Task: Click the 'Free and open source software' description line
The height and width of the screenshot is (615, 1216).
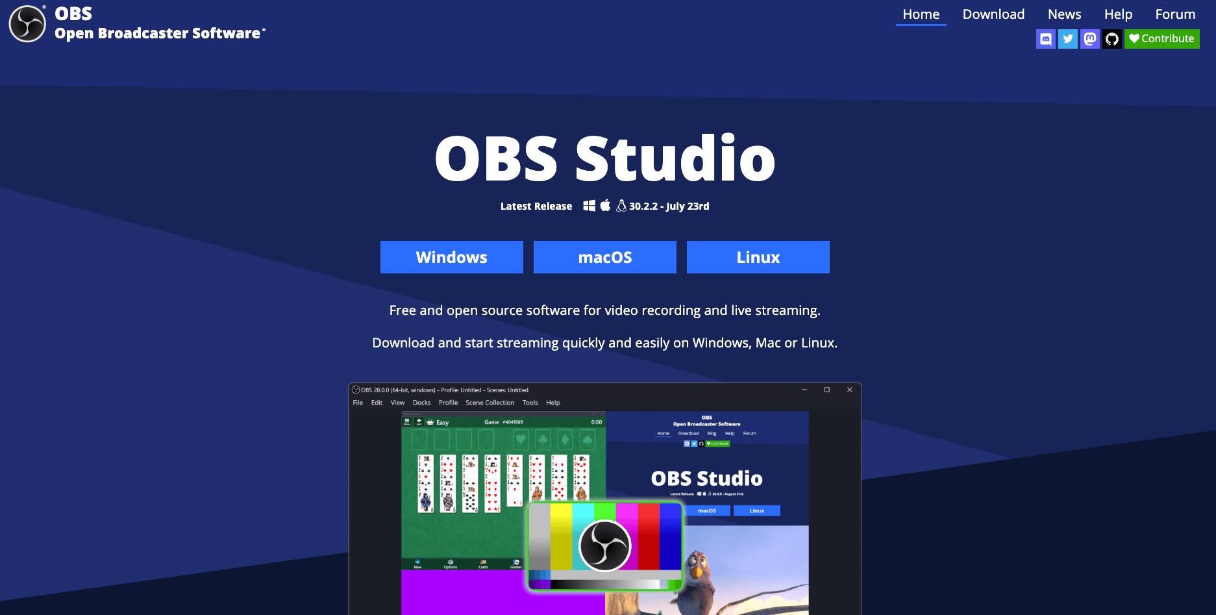Action: point(605,310)
